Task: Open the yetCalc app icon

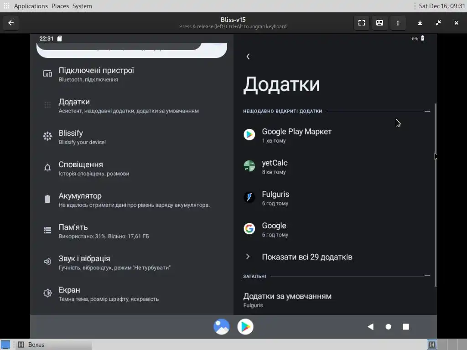Action: coord(249,166)
